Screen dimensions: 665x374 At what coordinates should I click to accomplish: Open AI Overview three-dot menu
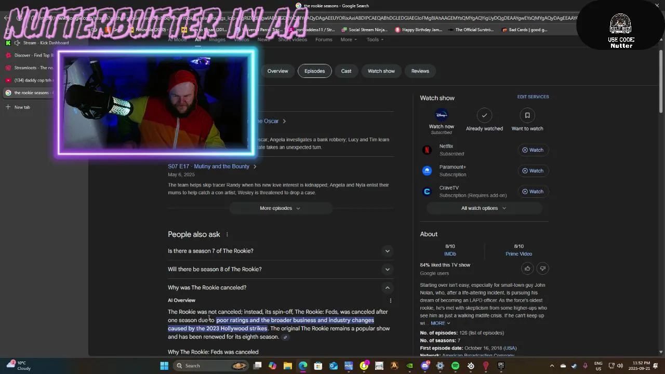pos(391,300)
